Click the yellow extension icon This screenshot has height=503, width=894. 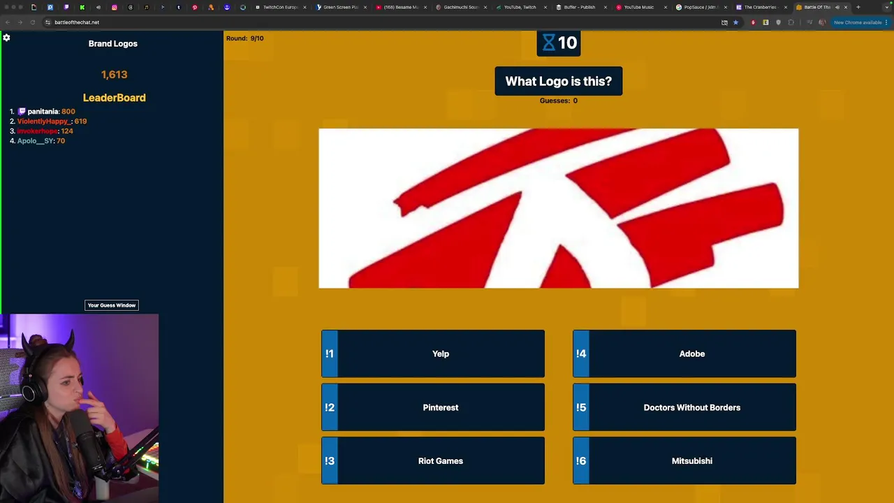(765, 22)
